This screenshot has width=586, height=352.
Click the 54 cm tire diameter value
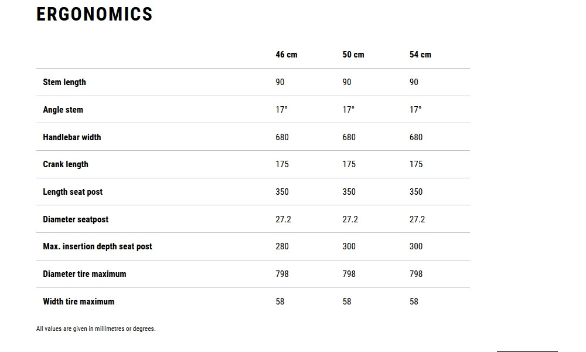415,274
